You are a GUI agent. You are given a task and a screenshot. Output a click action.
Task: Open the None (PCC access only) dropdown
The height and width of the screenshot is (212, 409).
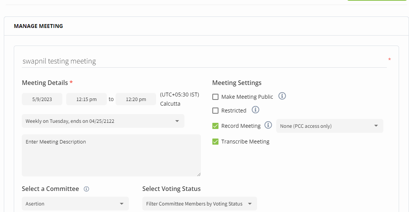(329, 126)
